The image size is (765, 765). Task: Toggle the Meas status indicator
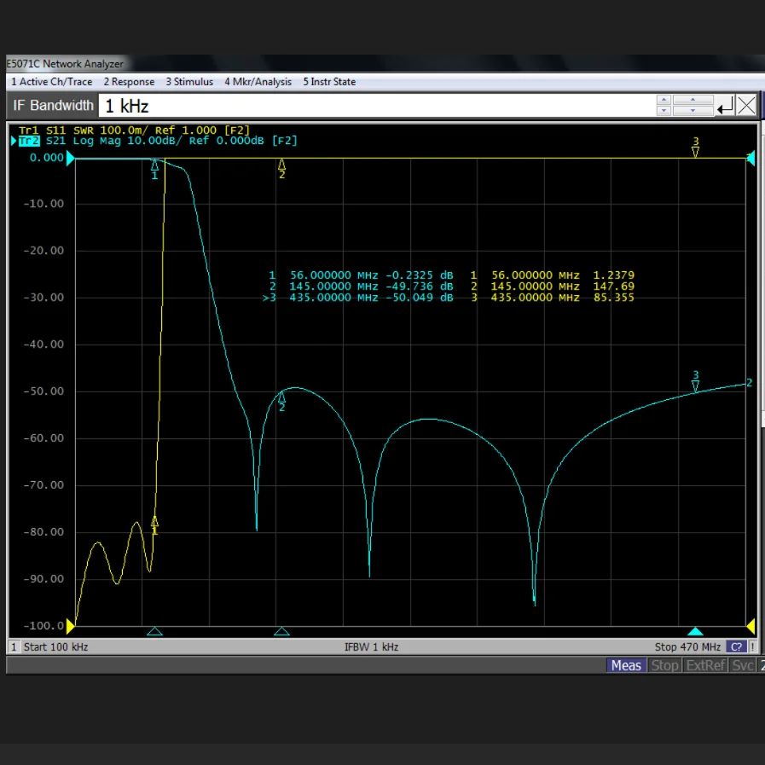pyautogui.click(x=625, y=665)
